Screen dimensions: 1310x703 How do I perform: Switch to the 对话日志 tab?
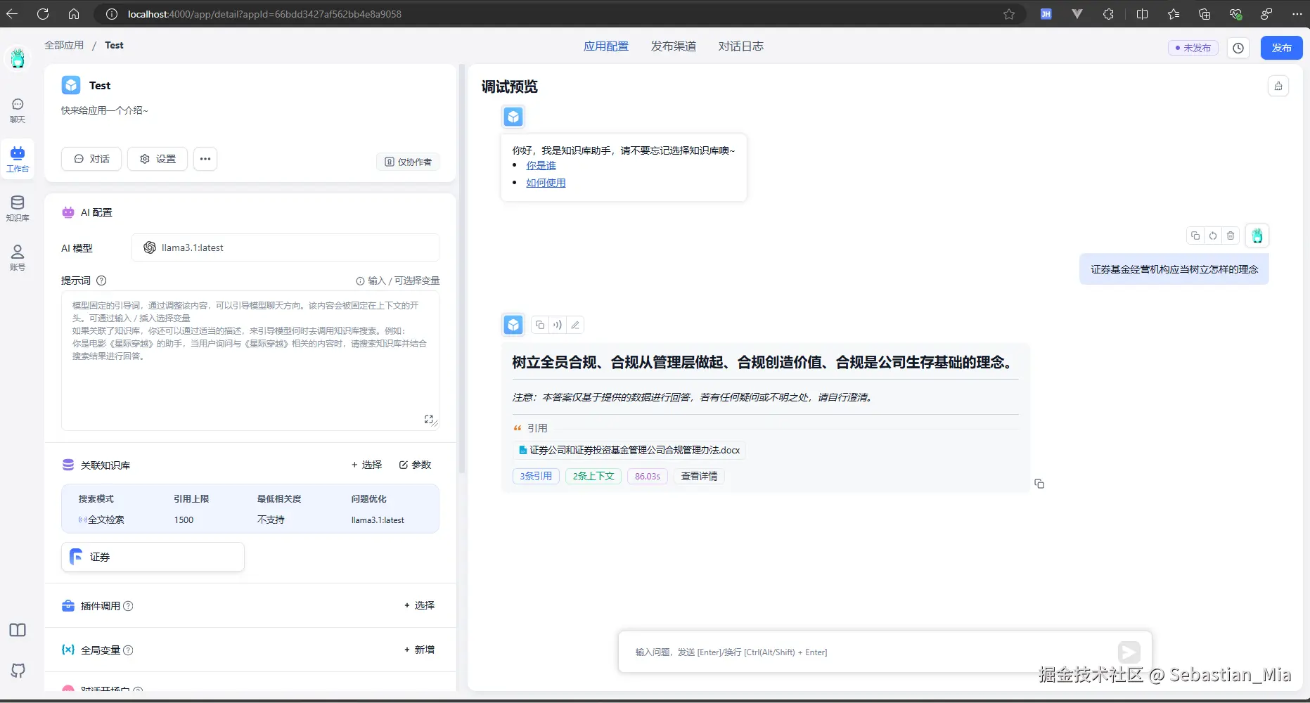coord(740,46)
